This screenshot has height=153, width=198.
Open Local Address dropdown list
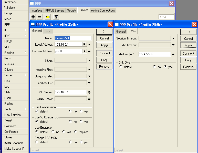[84, 45]
